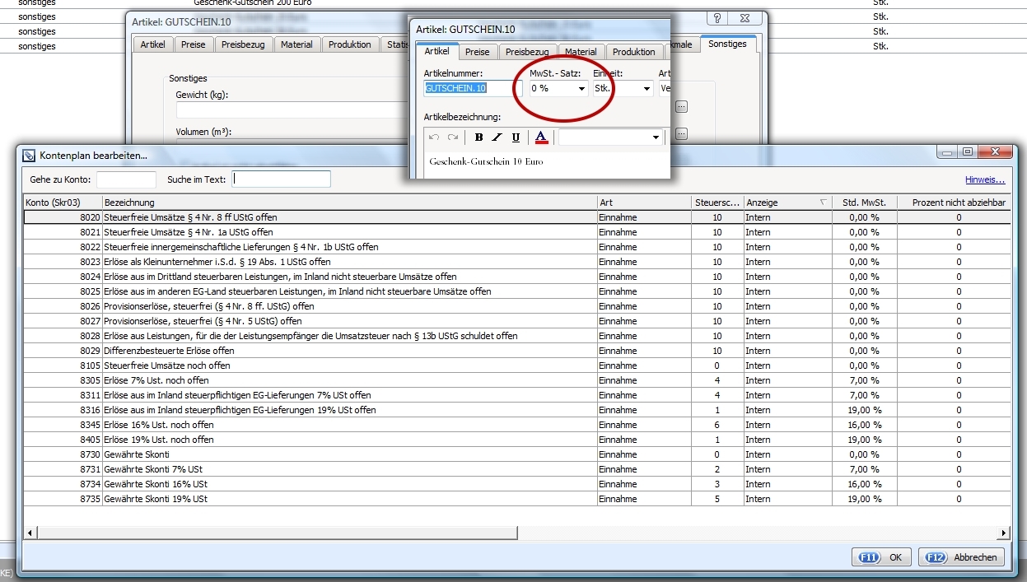Select row 8024 Erlöse aus im Drittland
The height and width of the screenshot is (582, 1027).
tap(517, 277)
